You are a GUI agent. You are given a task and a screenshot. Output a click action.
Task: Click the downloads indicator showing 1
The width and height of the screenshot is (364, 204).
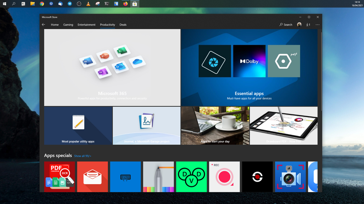click(x=308, y=25)
